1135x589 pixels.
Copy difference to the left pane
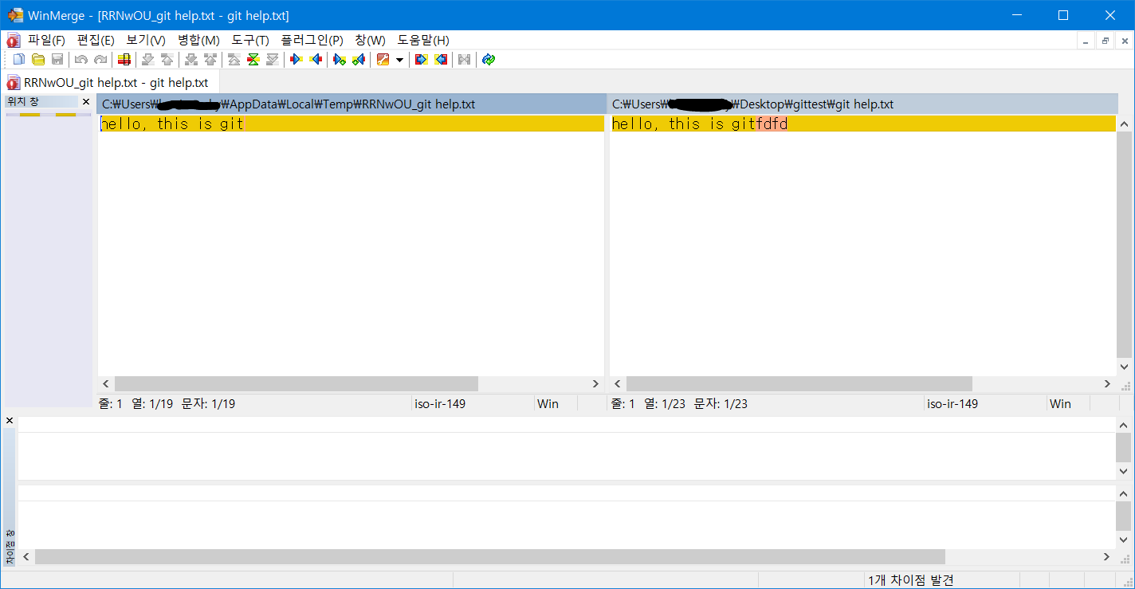point(316,60)
